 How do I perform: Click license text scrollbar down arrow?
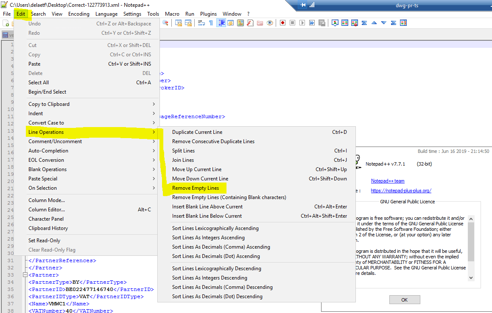click(x=471, y=277)
